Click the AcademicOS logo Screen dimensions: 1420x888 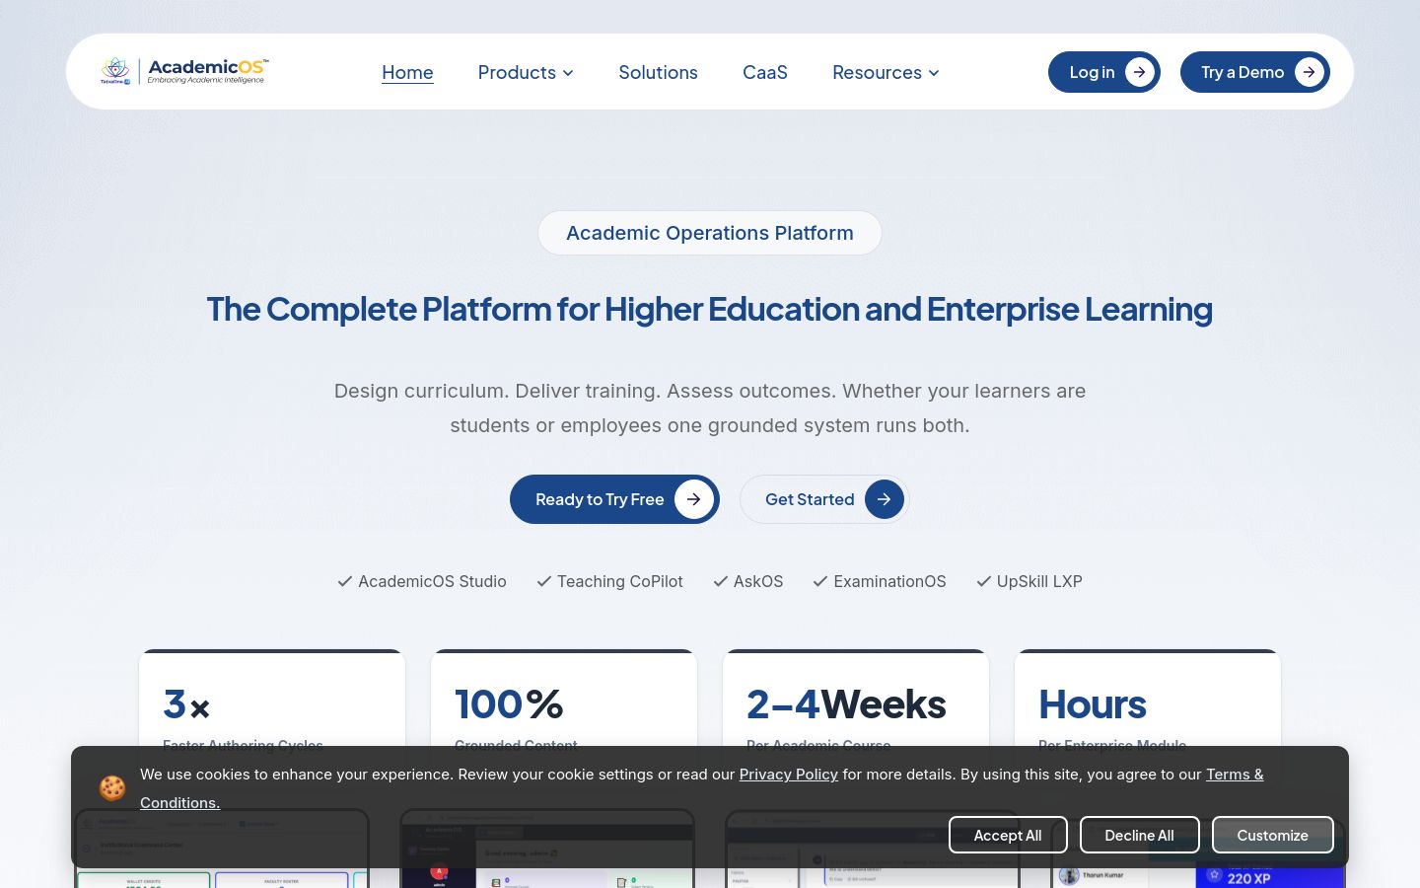(184, 71)
